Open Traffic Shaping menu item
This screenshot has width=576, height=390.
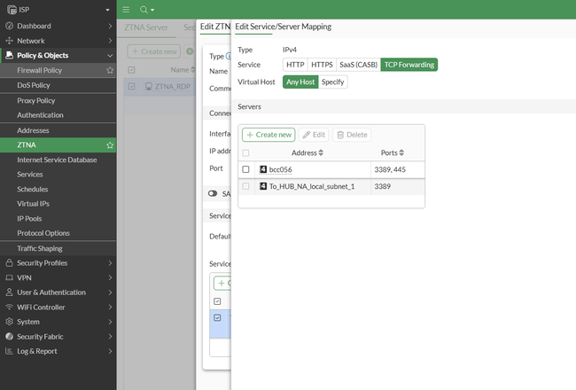[58, 248]
